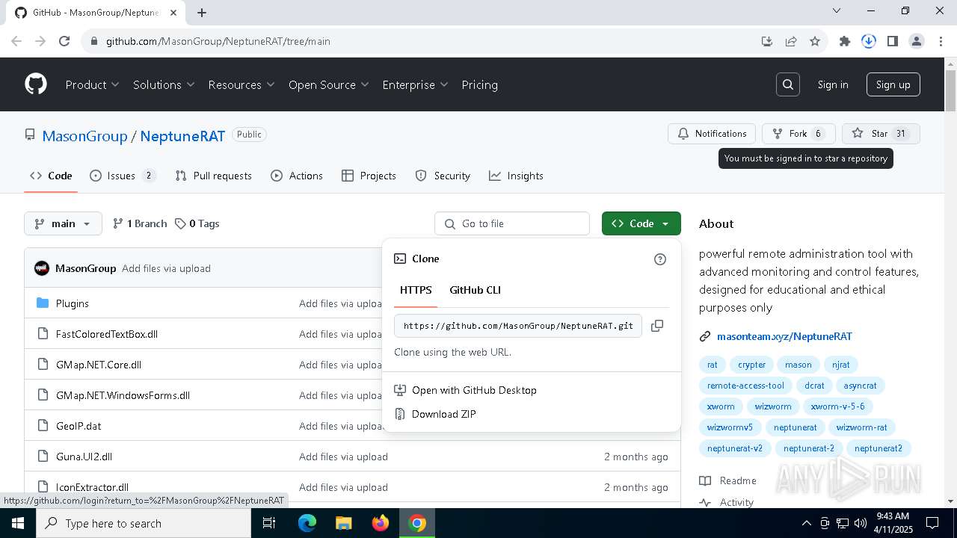Open the Insights tab
The image size is (957, 538).
click(516, 176)
